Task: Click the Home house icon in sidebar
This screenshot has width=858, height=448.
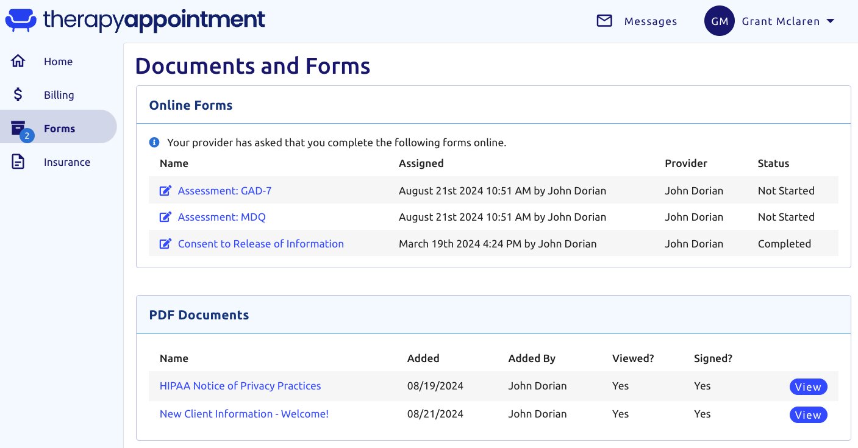Action: [x=18, y=62]
